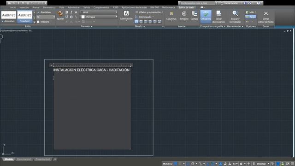The height and width of the screenshot is (166, 295).
Task: Open the Arial font dropdown
Action: [x=117, y=12]
